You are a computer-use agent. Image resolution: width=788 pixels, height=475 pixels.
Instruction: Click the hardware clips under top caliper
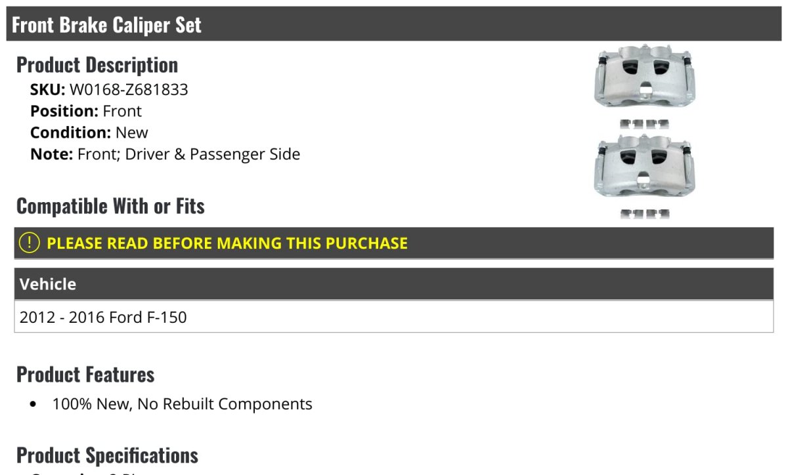pos(644,123)
